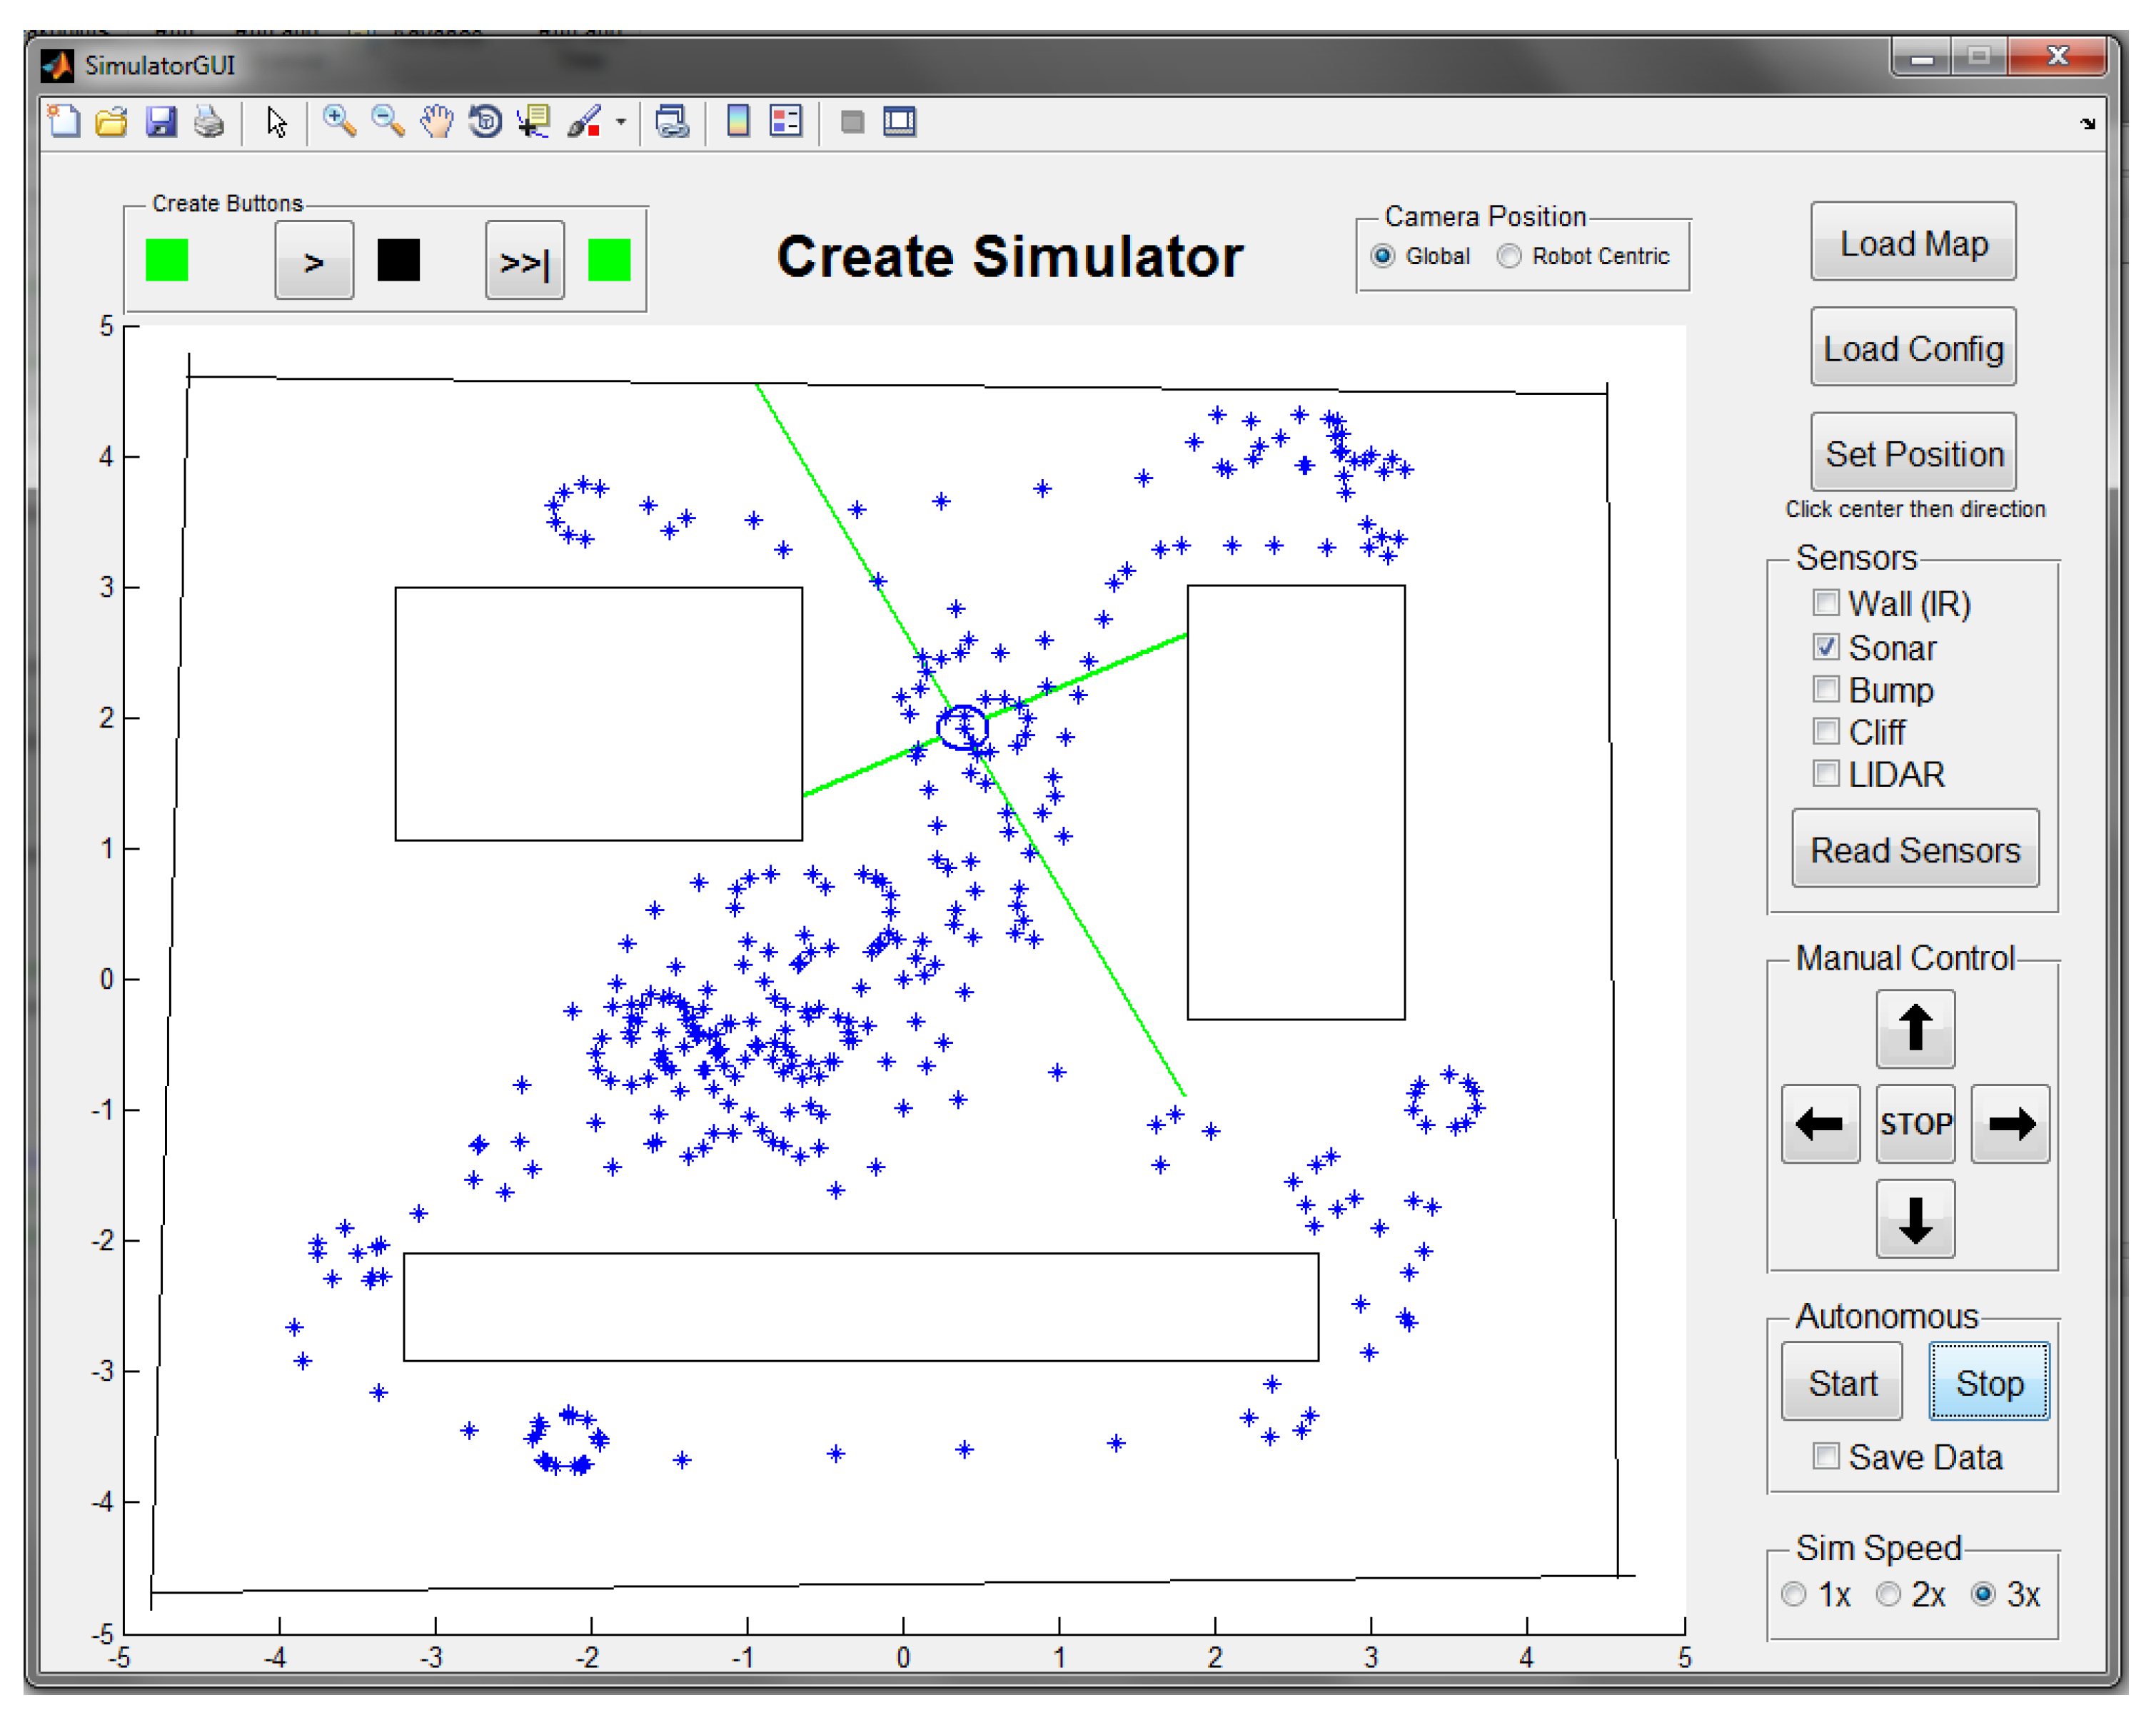This screenshot has height=1720, width=2156.
Task: Select the Rotate 3D tool
Action: pyautogui.click(x=485, y=122)
